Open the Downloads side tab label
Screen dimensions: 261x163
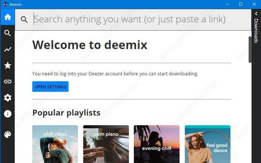(x=256, y=31)
